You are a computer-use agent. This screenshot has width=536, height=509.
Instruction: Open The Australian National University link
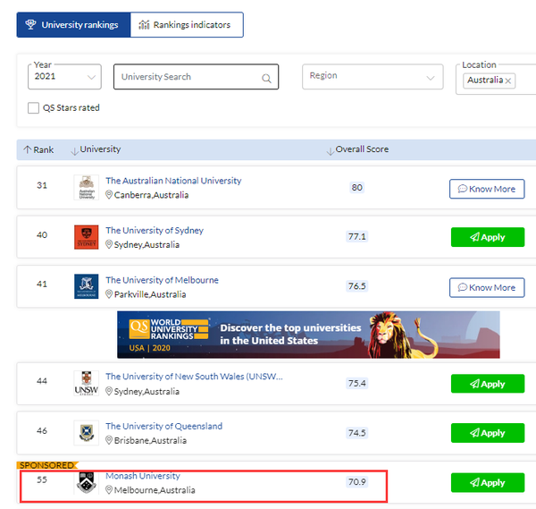pyautogui.click(x=173, y=181)
